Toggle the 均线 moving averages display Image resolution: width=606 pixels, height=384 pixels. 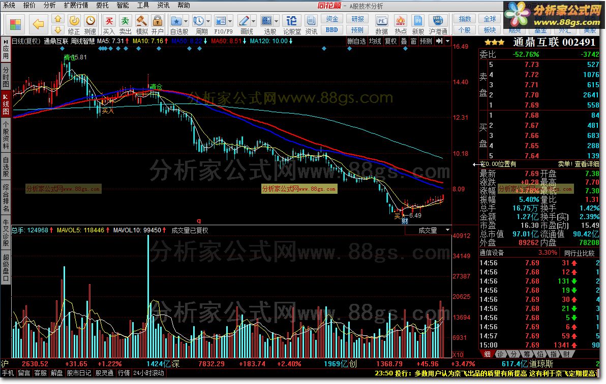click(375, 41)
